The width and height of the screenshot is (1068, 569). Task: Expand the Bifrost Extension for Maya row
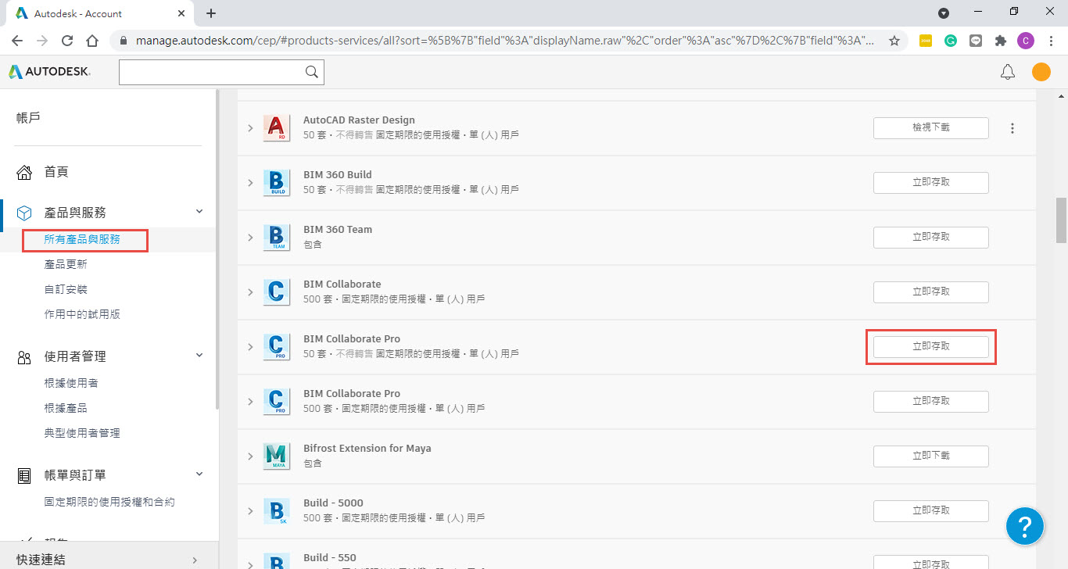(x=250, y=456)
